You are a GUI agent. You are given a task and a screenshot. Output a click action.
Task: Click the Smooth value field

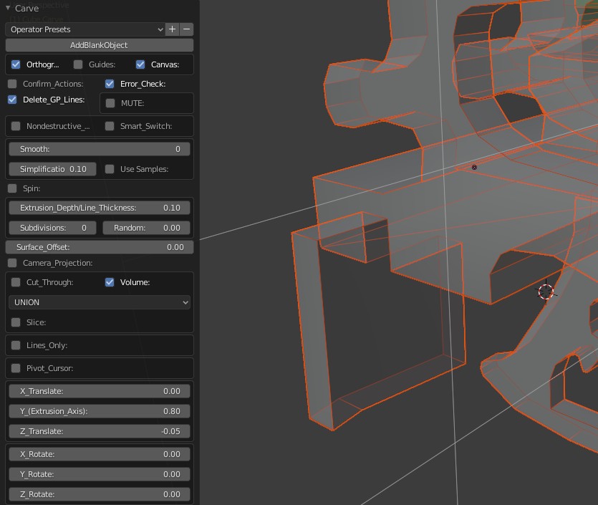pos(100,149)
